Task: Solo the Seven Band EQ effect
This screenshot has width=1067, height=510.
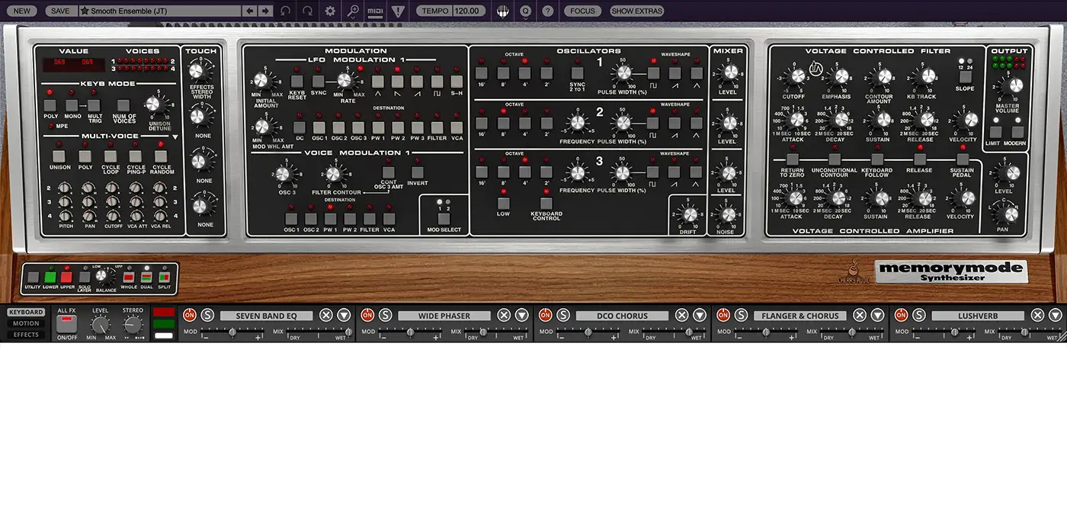Action: (207, 315)
